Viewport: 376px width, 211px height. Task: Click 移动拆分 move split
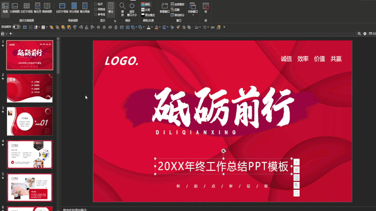click(177, 15)
